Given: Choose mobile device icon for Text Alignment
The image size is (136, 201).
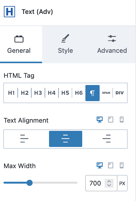Looking at the screenshot, I should pyautogui.click(x=122, y=119).
